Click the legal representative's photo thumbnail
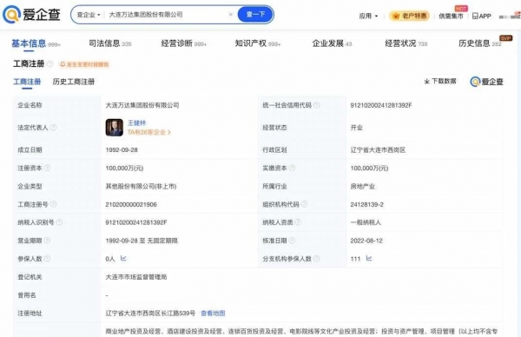 115,128
